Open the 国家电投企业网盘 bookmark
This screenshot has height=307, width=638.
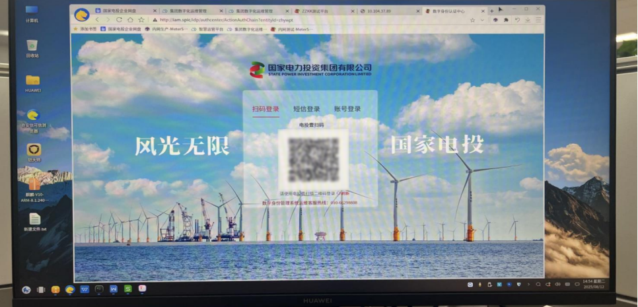click(x=121, y=29)
